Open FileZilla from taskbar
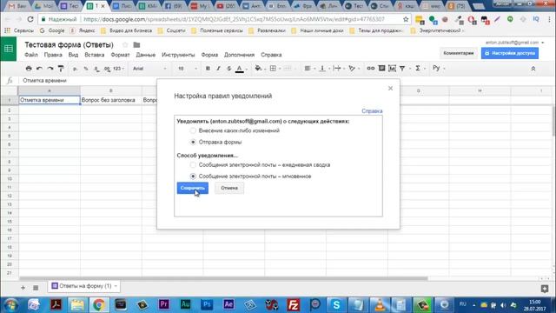The height and width of the screenshot is (313, 556). (x=294, y=304)
